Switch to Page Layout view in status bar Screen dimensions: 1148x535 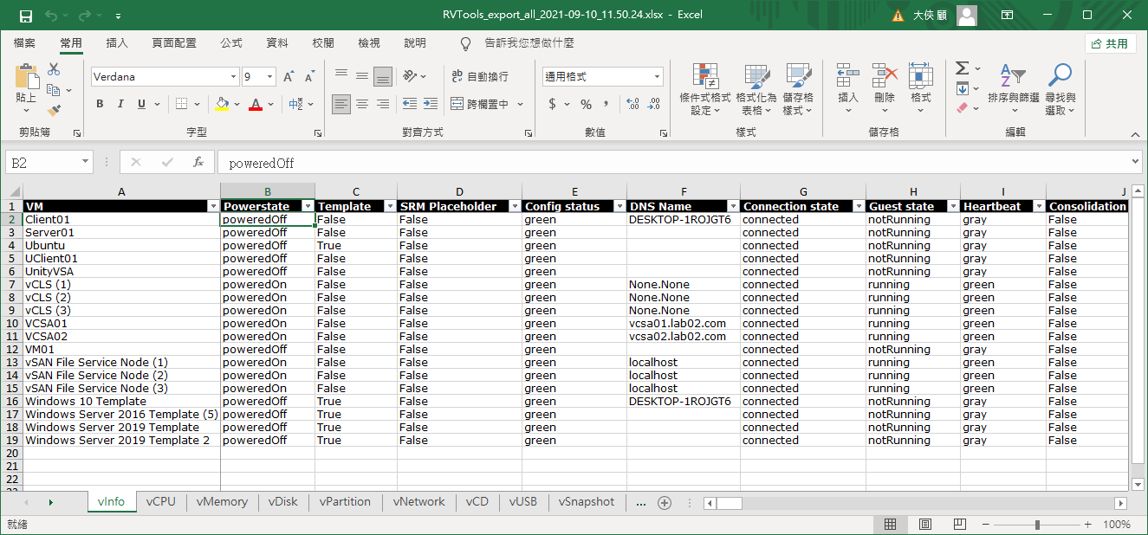click(924, 525)
